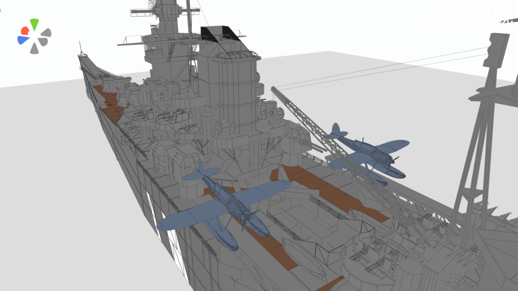518x291 pixels.
Task: Click the gray bottom cone of the gizmo
Action: (34, 48)
